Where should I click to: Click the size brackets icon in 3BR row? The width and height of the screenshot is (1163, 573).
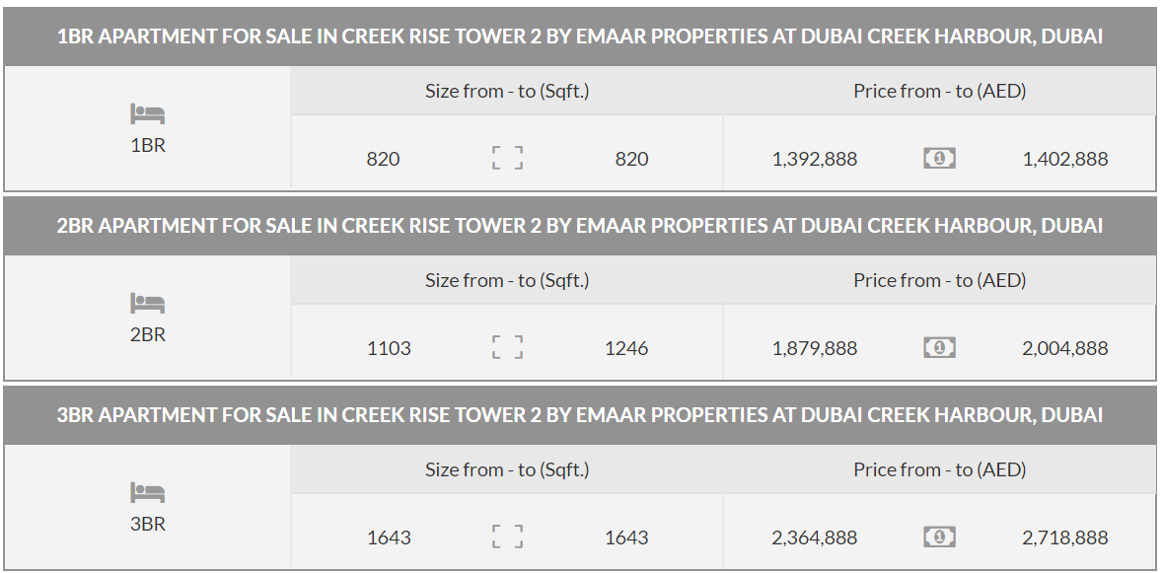coord(507,537)
